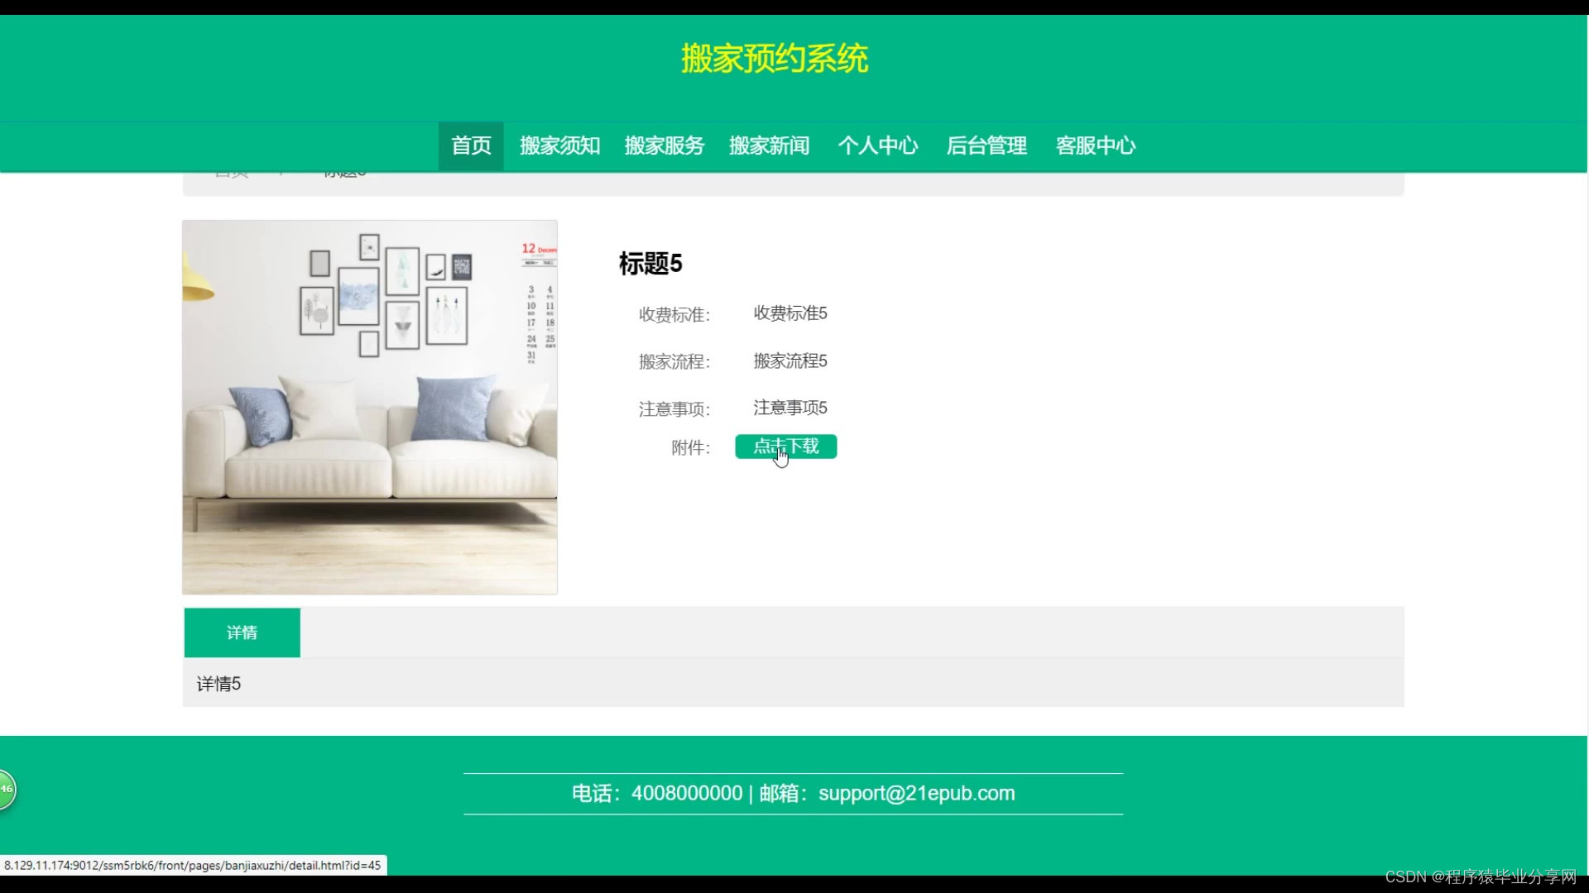Click the 搬家预约系统 site title
This screenshot has width=1589, height=893.
(775, 59)
